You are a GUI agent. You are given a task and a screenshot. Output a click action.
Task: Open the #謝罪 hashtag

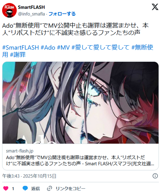point(18,55)
